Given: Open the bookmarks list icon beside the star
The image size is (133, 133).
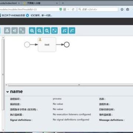Looking at the screenshot, I should 128,9.
